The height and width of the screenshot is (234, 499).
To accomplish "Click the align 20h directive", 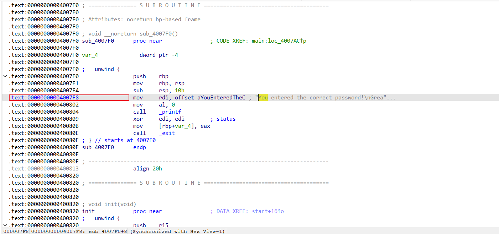I will (x=147, y=169).
